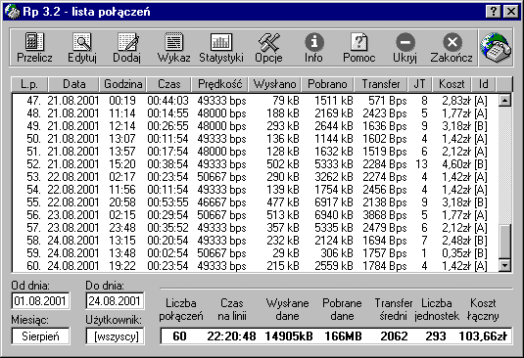The image size is (524, 358).
Task: Show the Statystyki chart
Action: pos(221,47)
